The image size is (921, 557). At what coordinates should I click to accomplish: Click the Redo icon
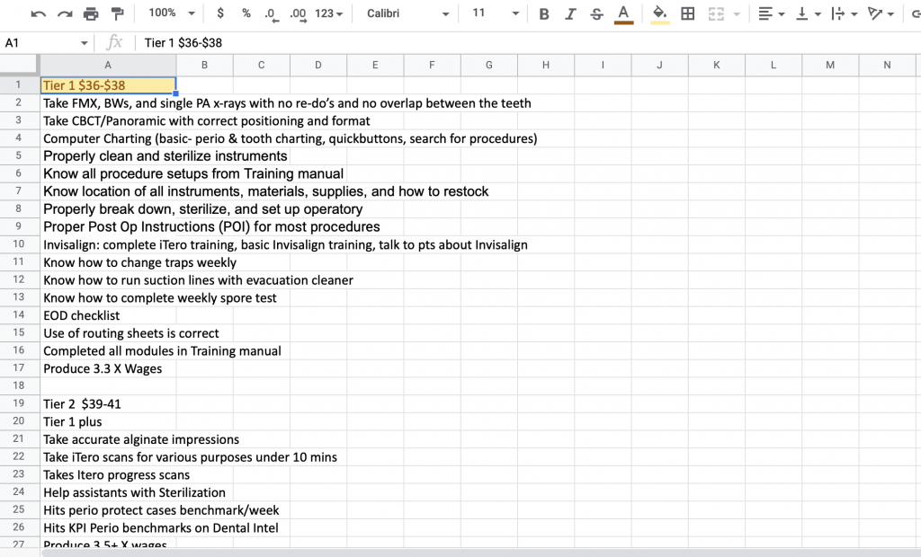(65, 13)
